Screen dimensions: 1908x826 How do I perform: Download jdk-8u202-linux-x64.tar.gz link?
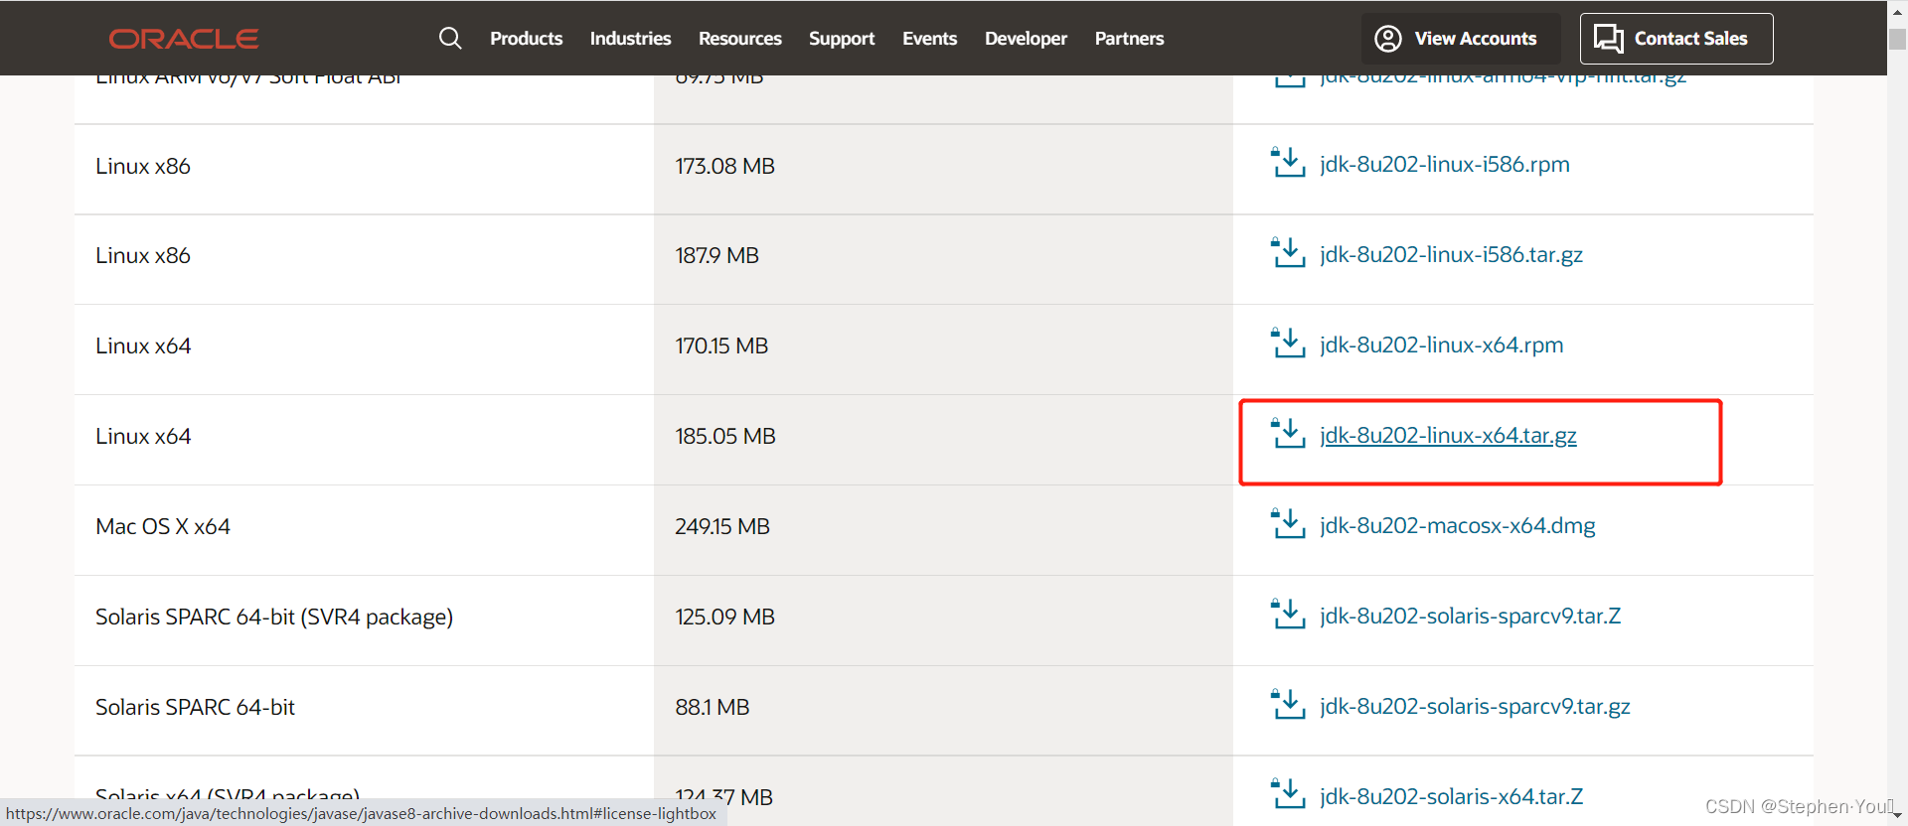(x=1448, y=436)
